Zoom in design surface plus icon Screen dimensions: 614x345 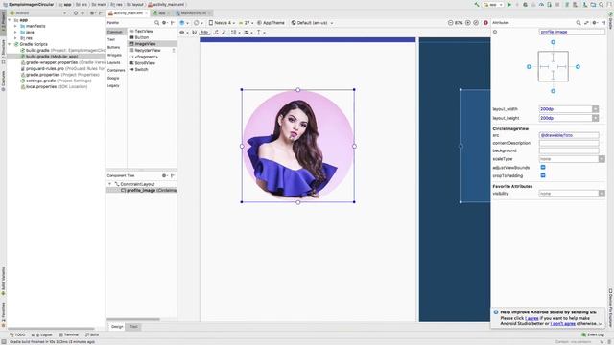(468, 23)
